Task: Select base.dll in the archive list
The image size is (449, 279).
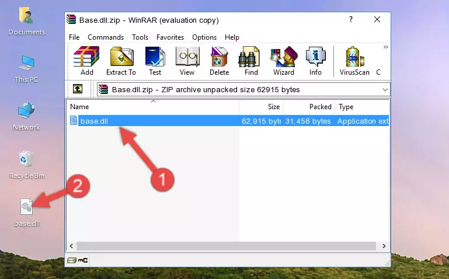Action: coord(94,121)
